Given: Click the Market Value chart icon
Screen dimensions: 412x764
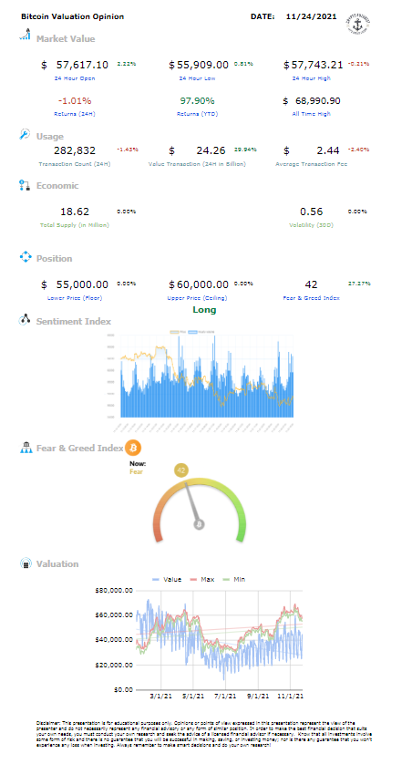Looking at the screenshot, I should point(25,34).
